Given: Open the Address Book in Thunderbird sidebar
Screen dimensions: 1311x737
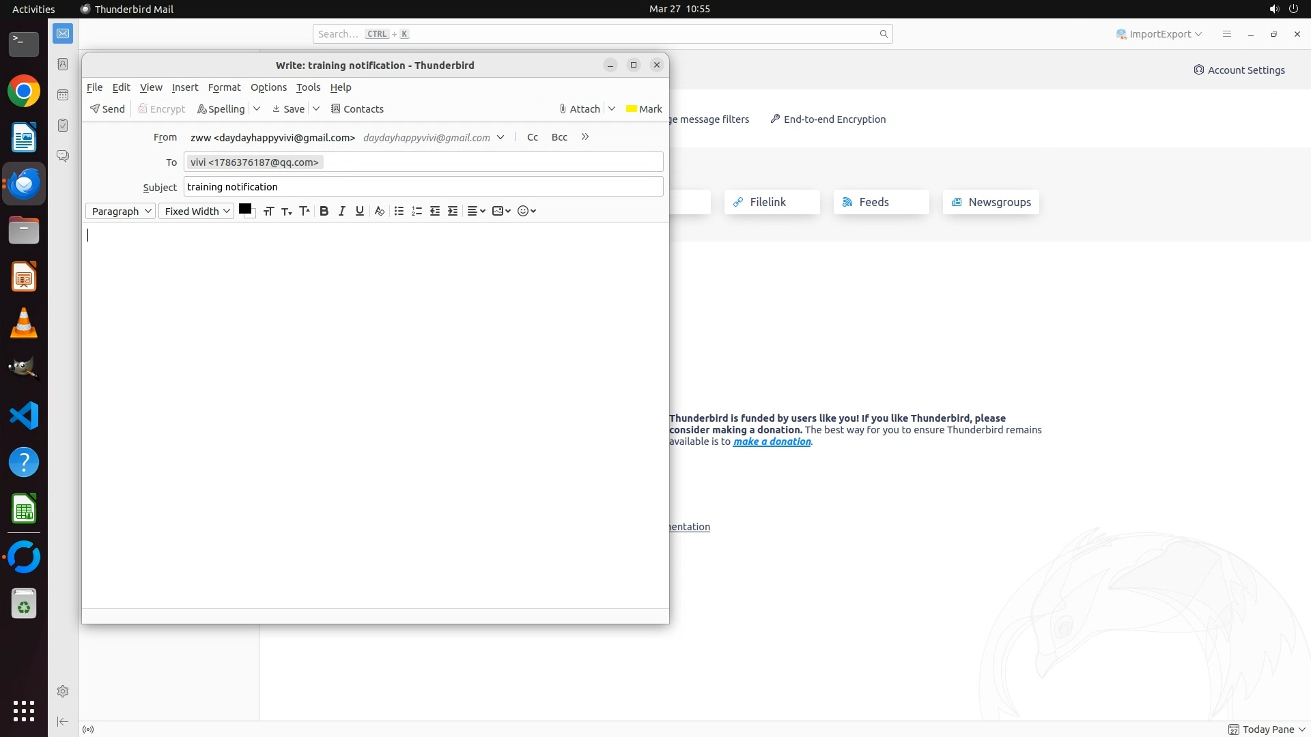Looking at the screenshot, I should [x=63, y=64].
